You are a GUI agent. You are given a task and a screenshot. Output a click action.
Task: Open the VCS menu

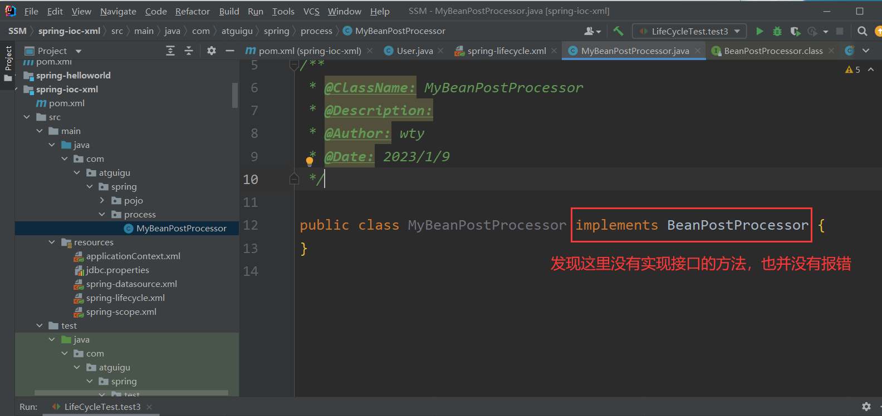311,11
